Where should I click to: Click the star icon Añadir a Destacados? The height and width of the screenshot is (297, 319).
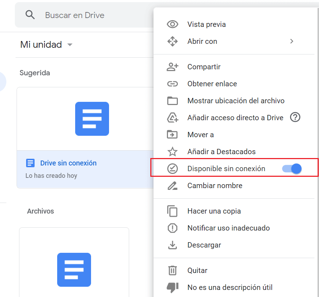point(172,152)
